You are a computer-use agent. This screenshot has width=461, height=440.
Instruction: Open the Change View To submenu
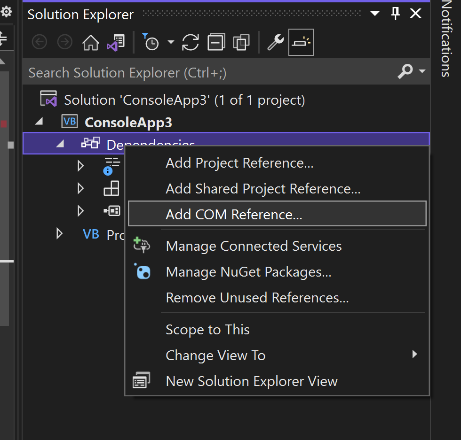pyautogui.click(x=277, y=355)
